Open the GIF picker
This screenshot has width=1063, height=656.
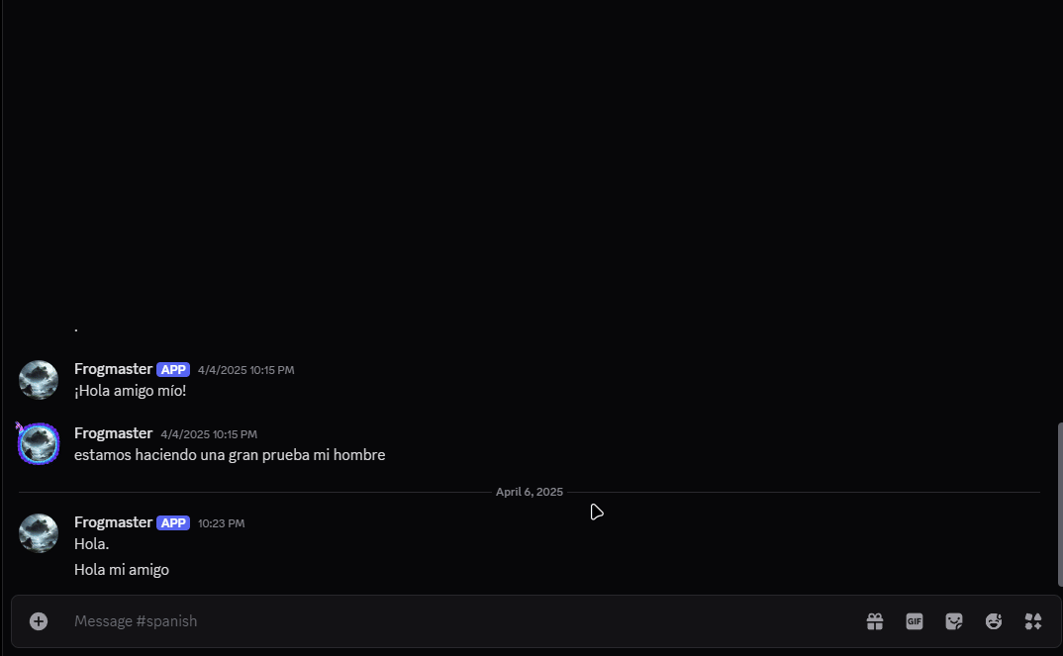[915, 621]
